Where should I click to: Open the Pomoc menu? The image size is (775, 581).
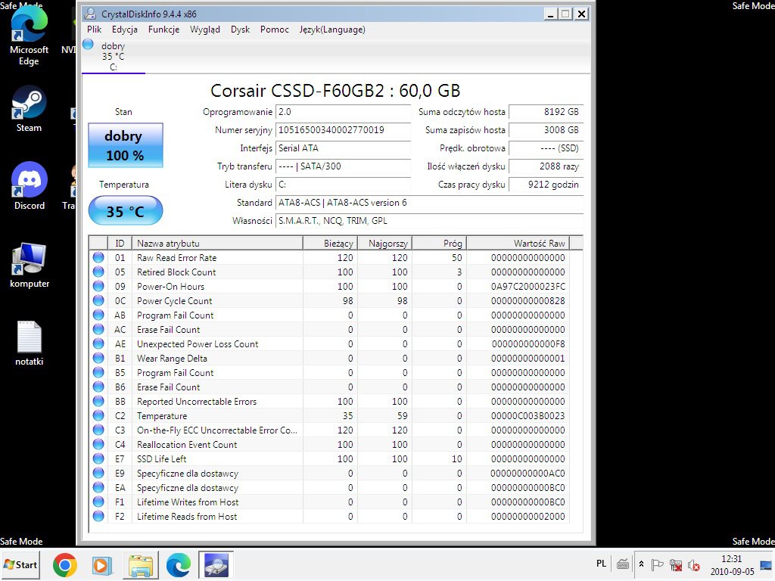click(x=274, y=30)
